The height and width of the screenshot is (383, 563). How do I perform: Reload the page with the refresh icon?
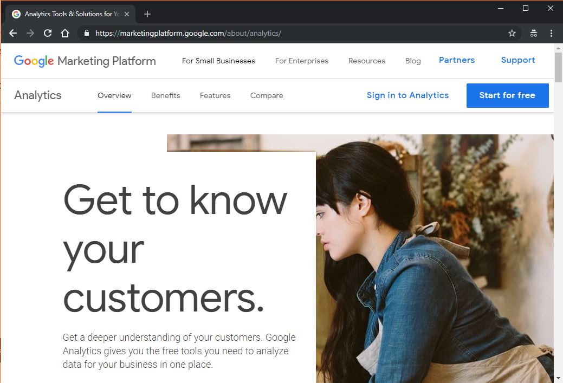click(47, 33)
